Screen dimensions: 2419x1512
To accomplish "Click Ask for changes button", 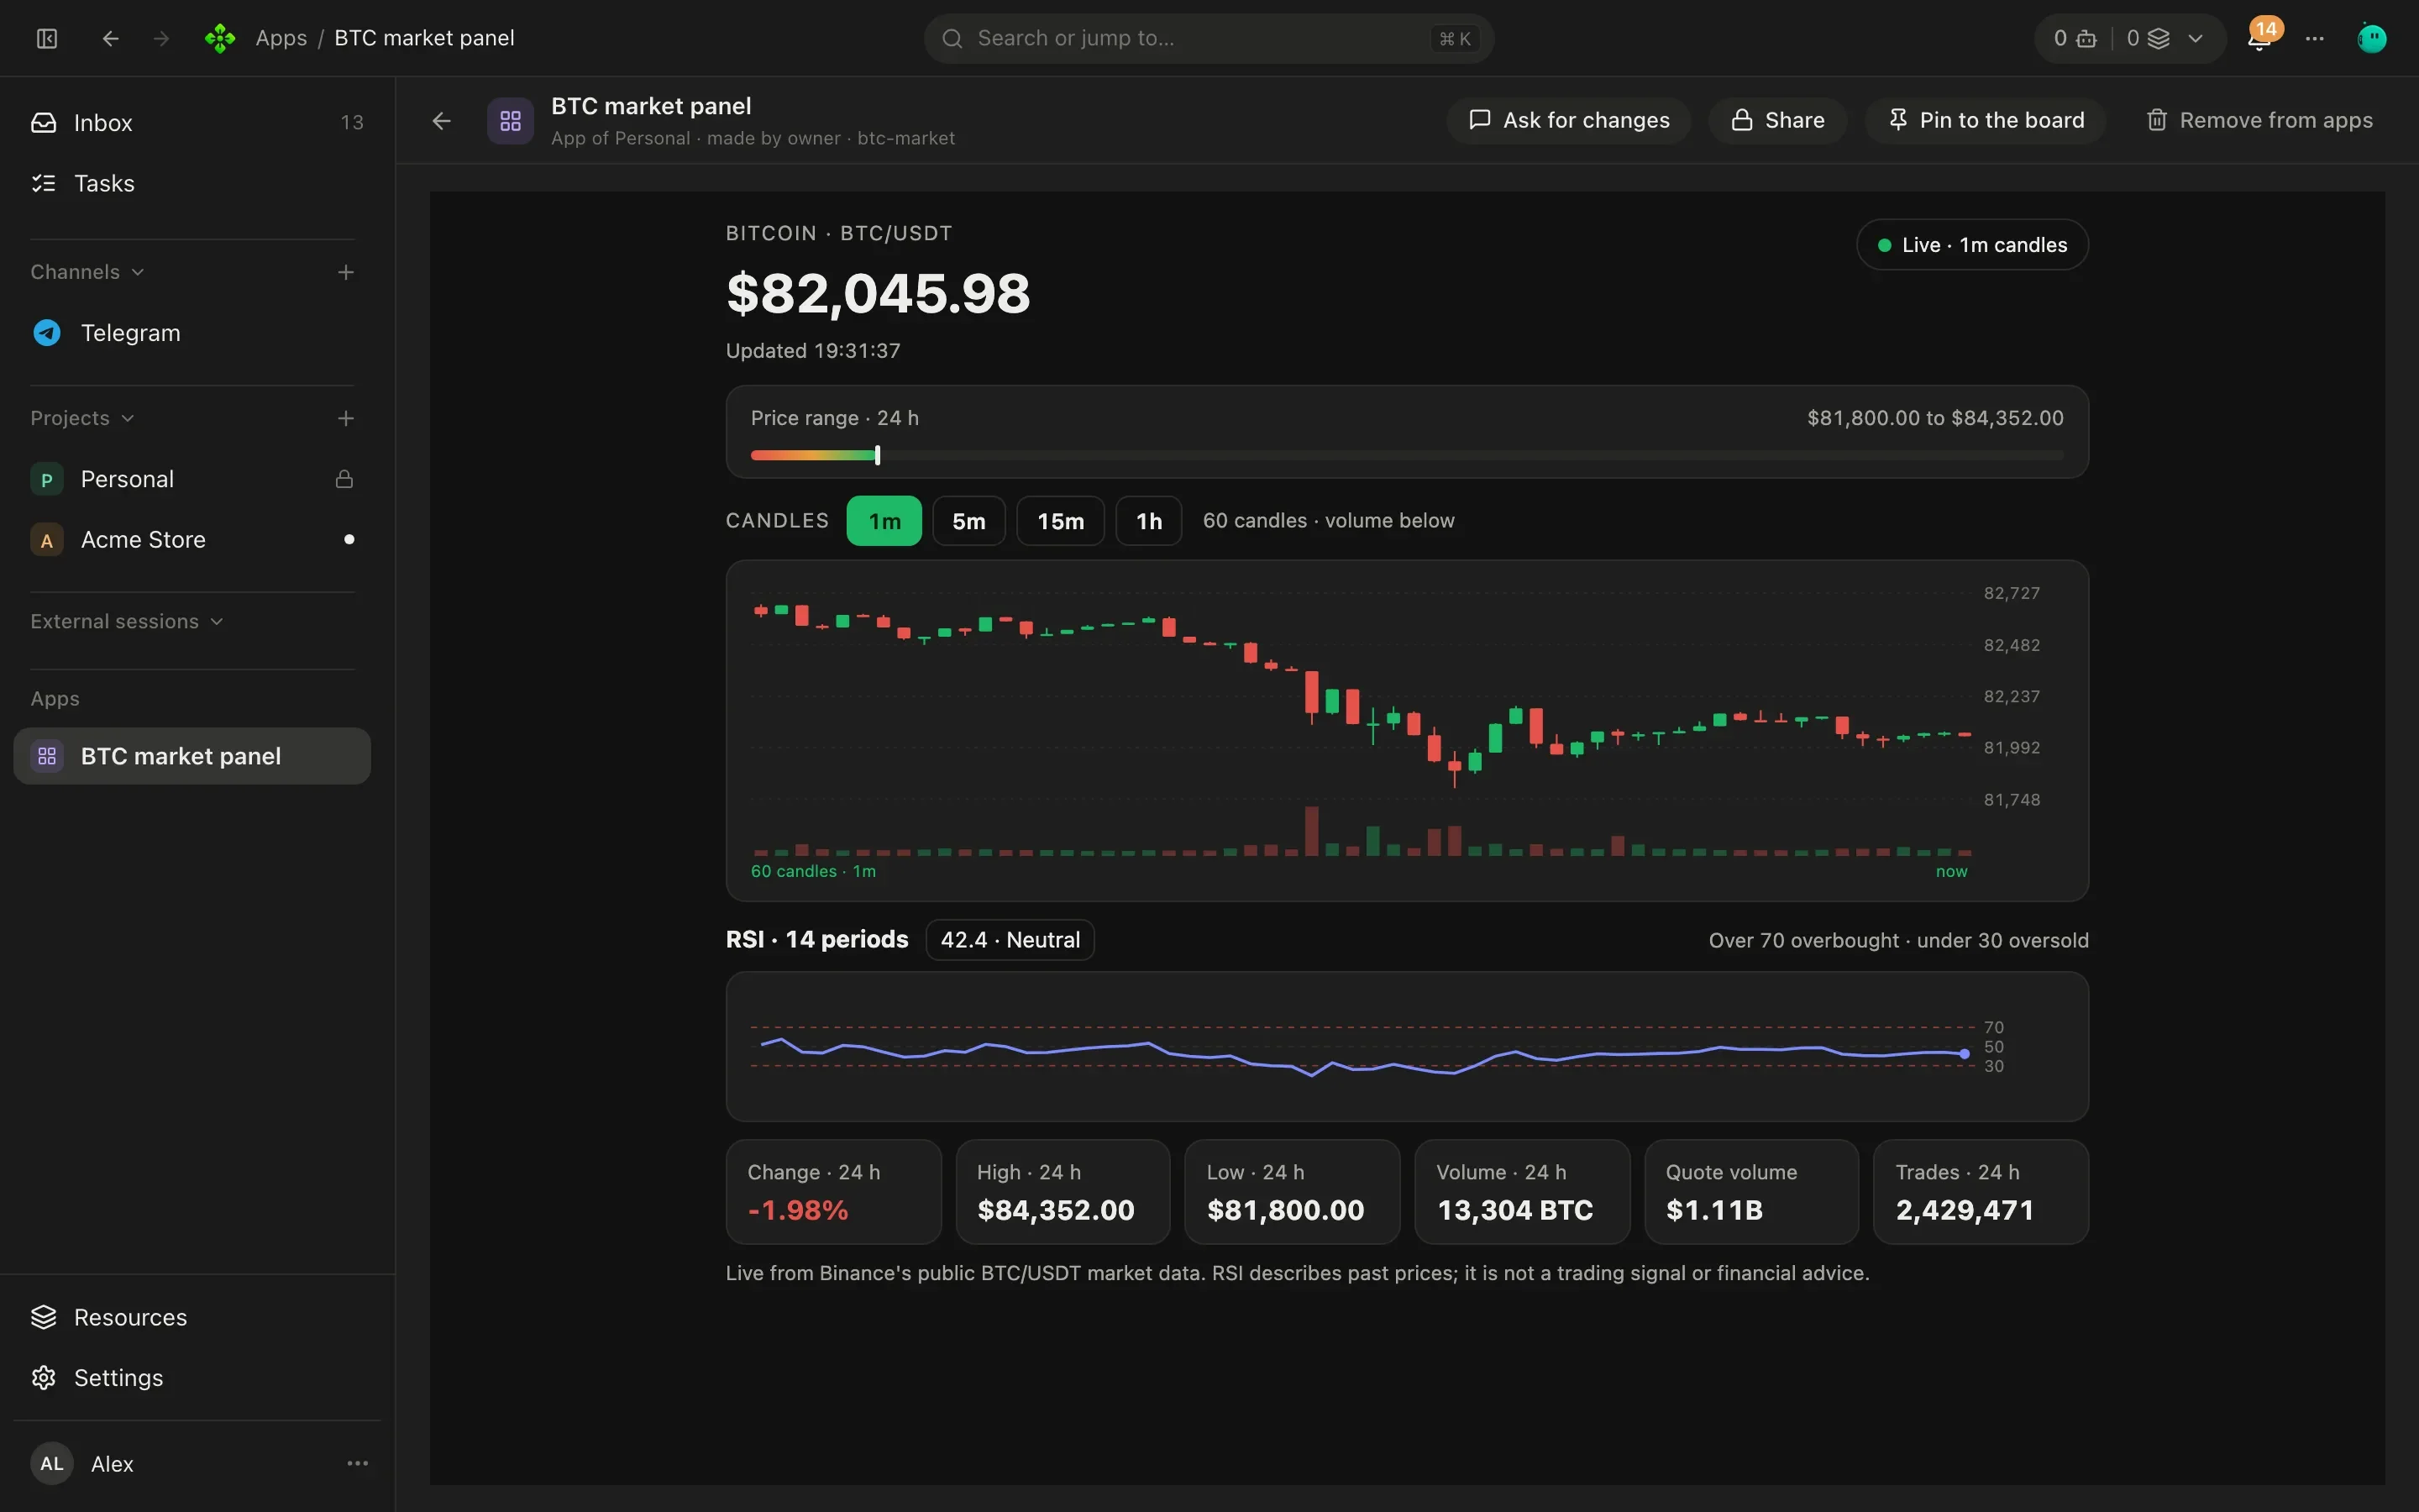I will [1568, 120].
